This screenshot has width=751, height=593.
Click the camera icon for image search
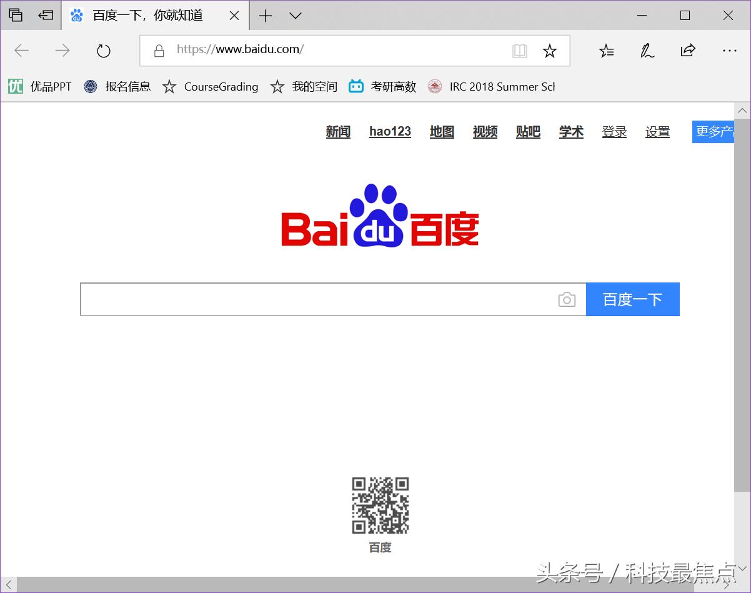[x=567, y=299]
